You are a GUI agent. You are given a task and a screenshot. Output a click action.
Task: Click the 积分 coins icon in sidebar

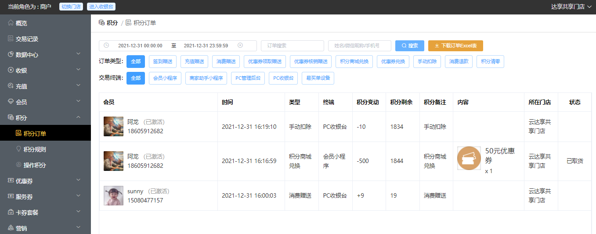coord(11,117)
